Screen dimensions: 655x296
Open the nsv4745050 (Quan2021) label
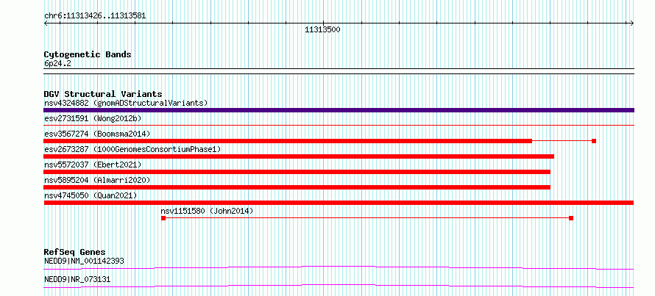(x=91, y=195)
